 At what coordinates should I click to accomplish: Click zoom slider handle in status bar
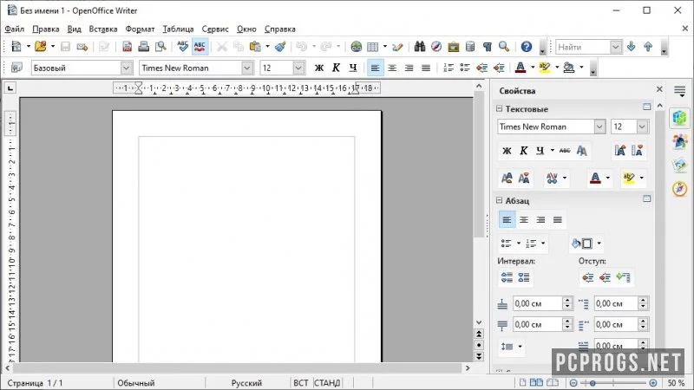coord(593,383)
